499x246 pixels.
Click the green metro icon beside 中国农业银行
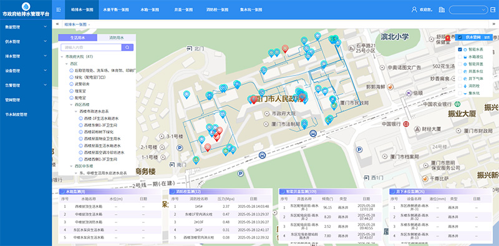coord(457,104)
